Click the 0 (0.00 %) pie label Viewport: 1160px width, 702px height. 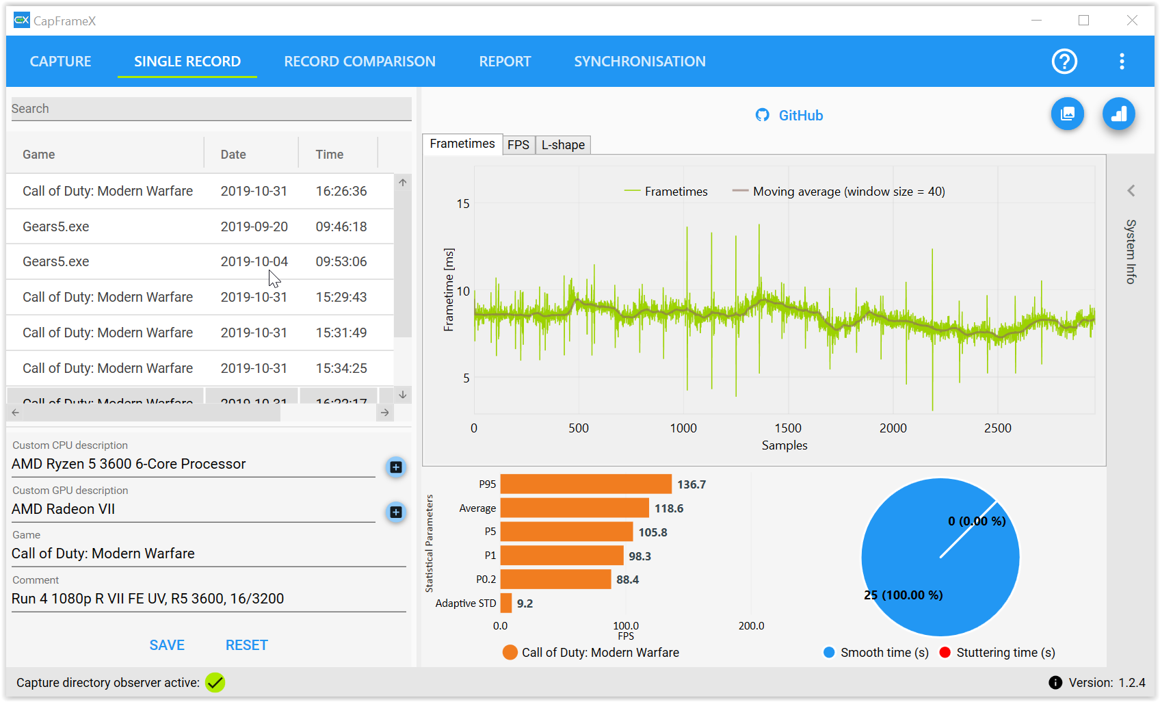977,521
